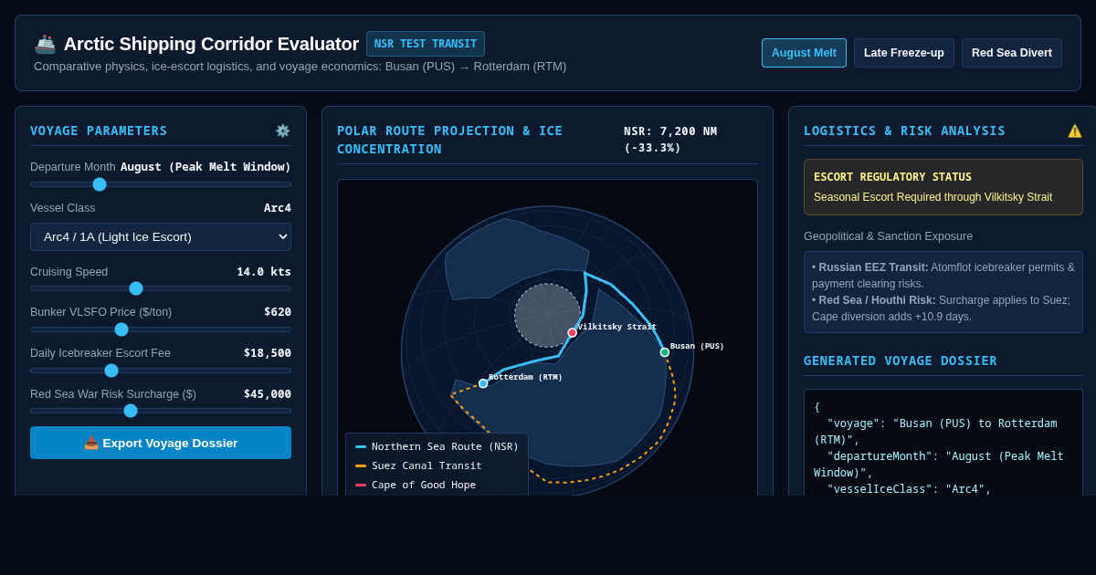Image resolution: width=1096 pixels, height=575 pixels.
Task: Click the Red Sea / Houthi Risk note
Action: click(x=943, y=308)
